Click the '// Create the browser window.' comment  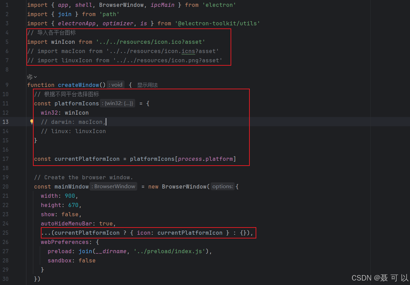point(83,177)
